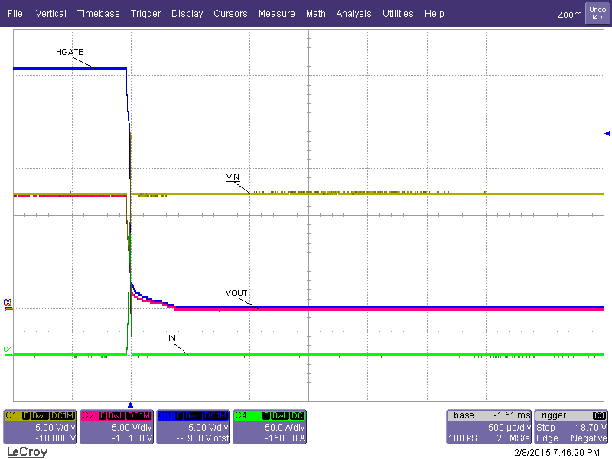Open the Measure menu
612x459 pixels.
[276, 14]
